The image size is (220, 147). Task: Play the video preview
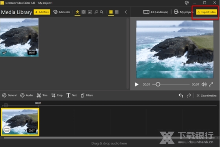point(136,84)
